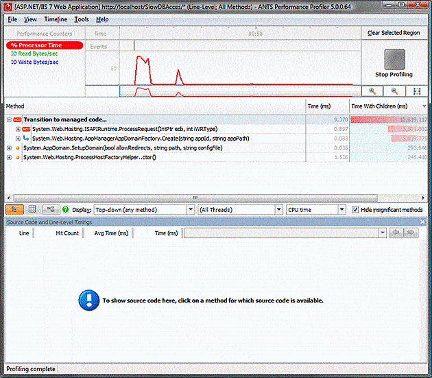
Task: Switch to call tree view icon
Action: [x=14, y=210]
